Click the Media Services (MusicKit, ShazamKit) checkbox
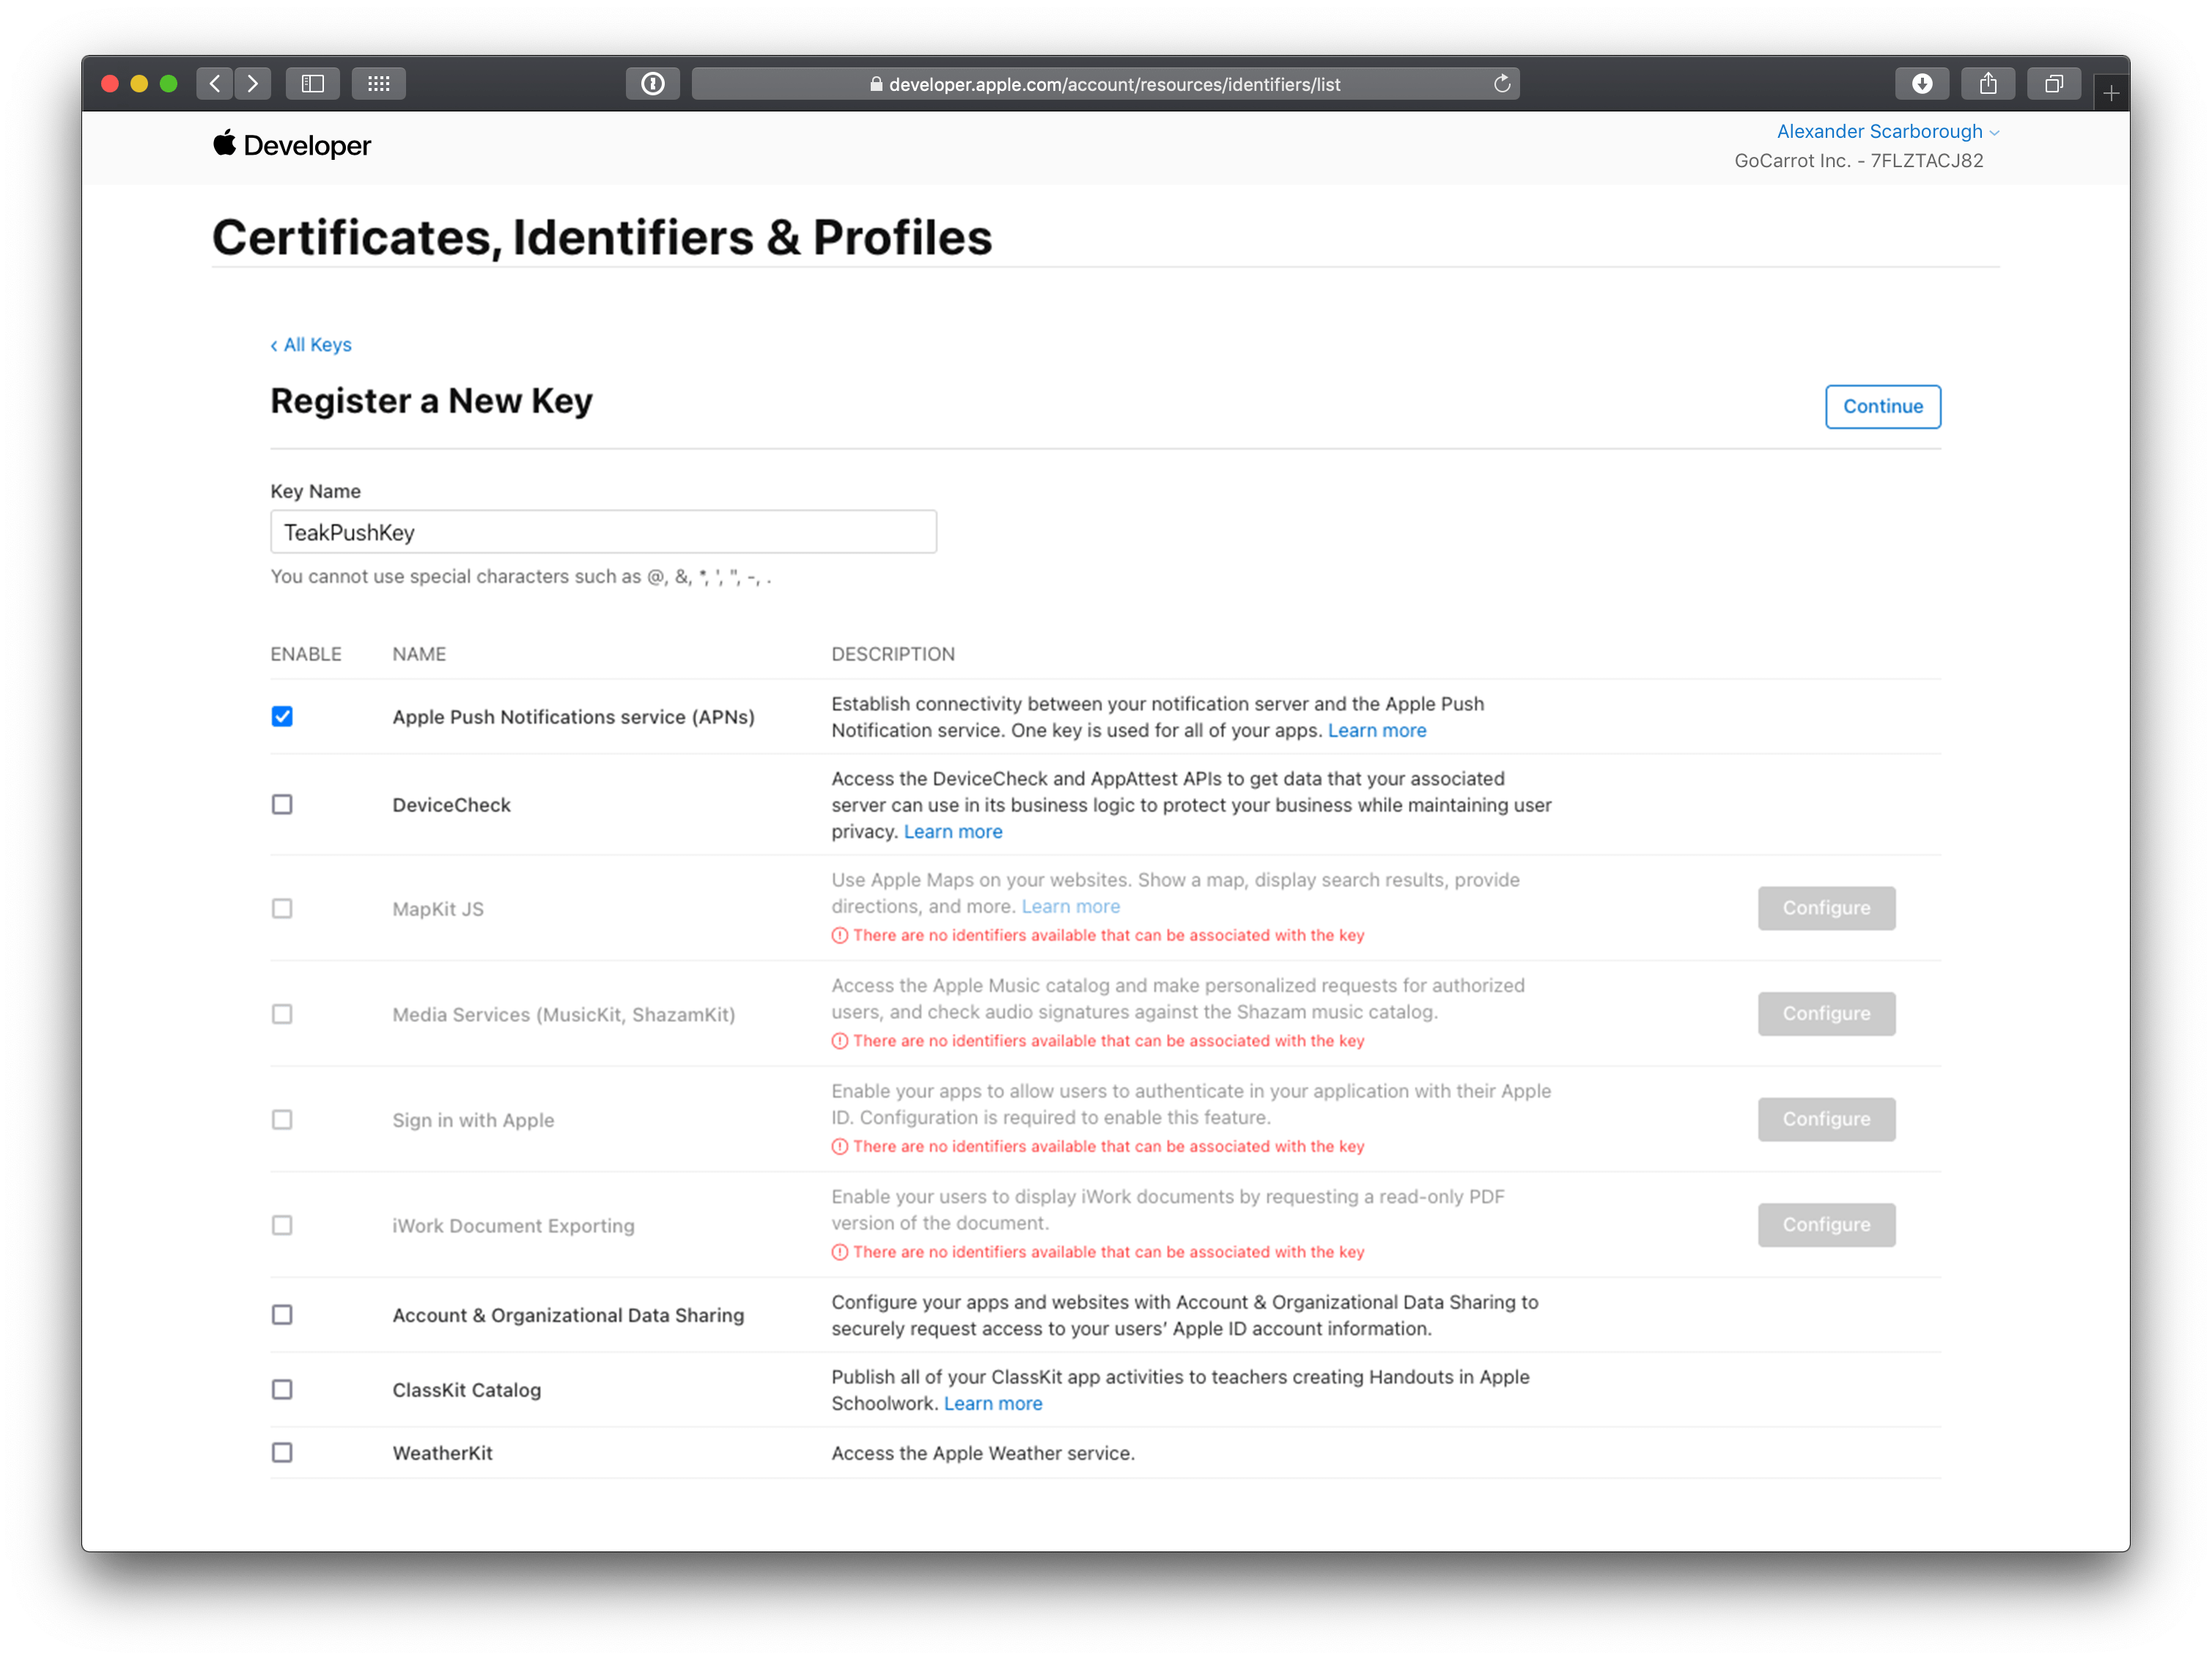The height and width of the screenshot is (1660, 2212). point(282,1013)
